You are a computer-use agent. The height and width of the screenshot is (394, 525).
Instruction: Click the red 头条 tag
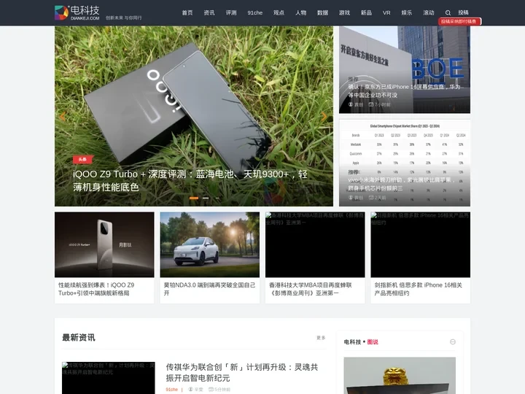[82, 159]
